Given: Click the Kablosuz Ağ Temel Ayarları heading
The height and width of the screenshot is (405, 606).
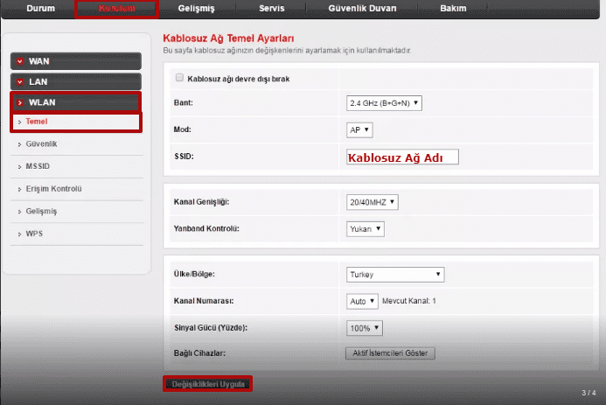Looking at the screenshot, I should pos(228,38).
